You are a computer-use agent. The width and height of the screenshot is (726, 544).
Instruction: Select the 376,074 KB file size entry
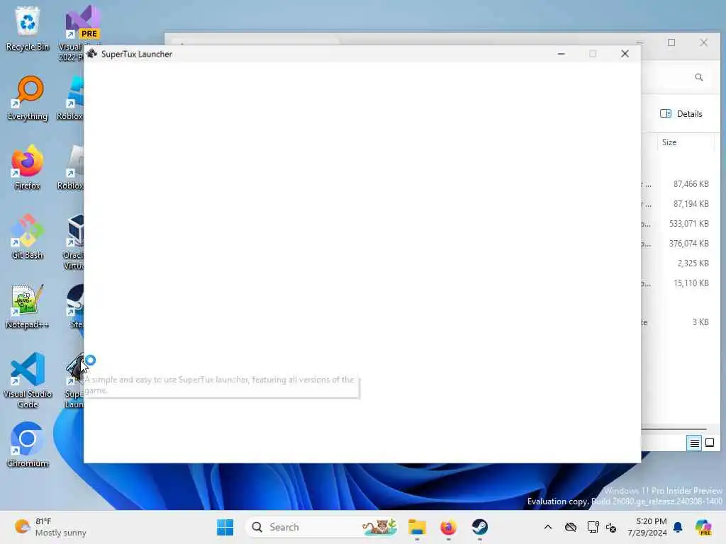[x=688, y=244]
